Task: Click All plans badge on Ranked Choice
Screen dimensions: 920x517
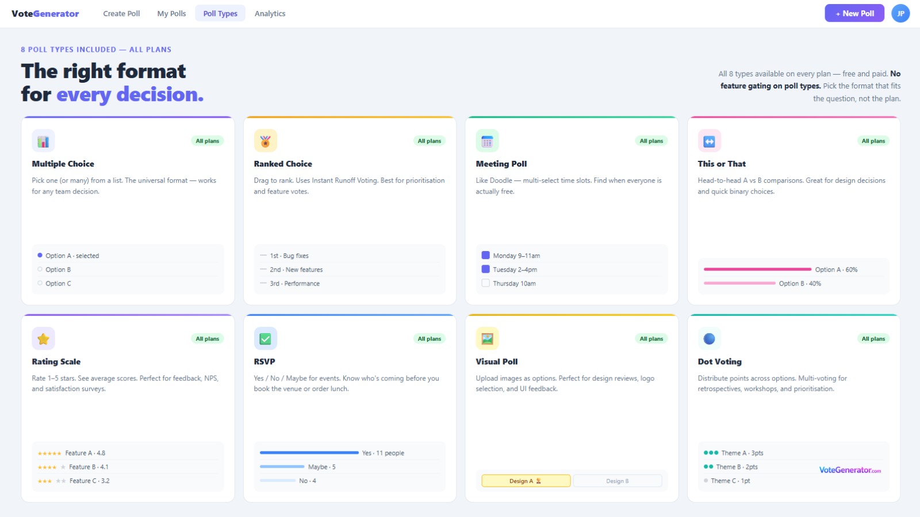Action: coord(430,141)
